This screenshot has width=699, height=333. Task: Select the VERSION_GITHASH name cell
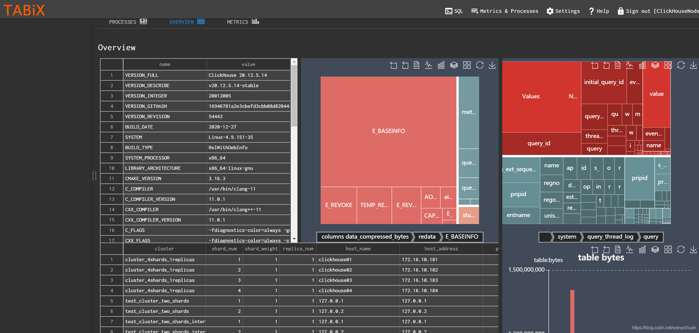click(x=165, y=106)
